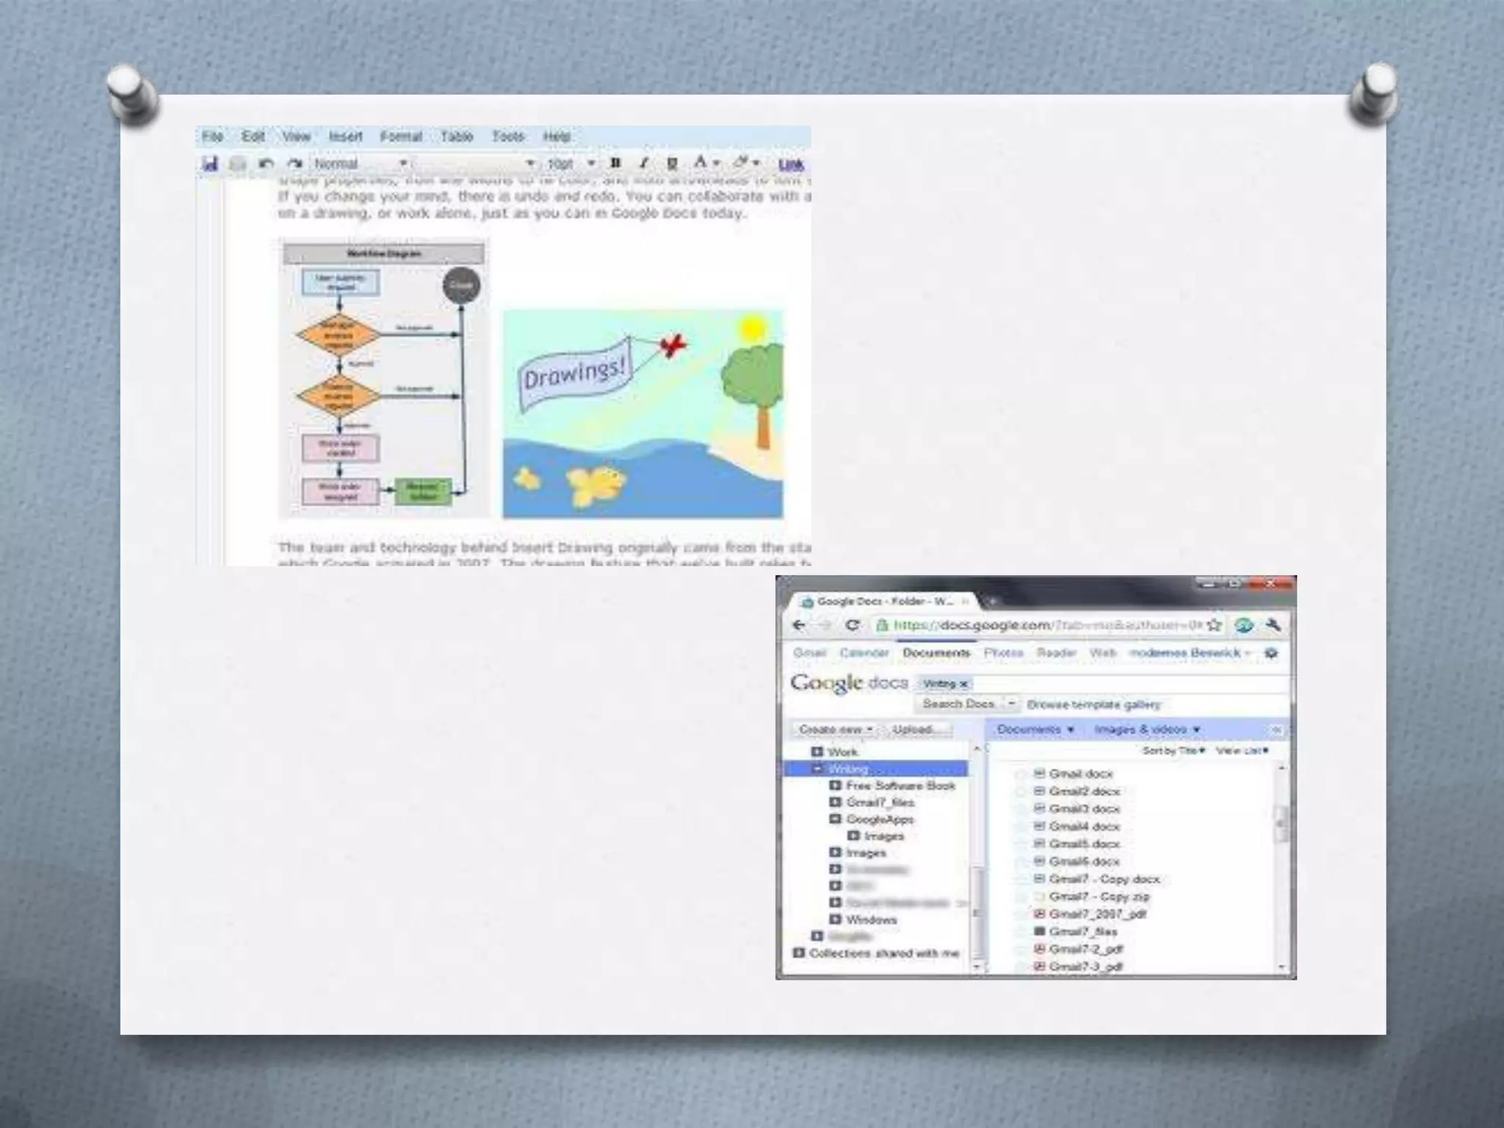Open the highlight color picker
Image resolution: width=1504 pixels, height=1128 pixels.
(746, 162)
